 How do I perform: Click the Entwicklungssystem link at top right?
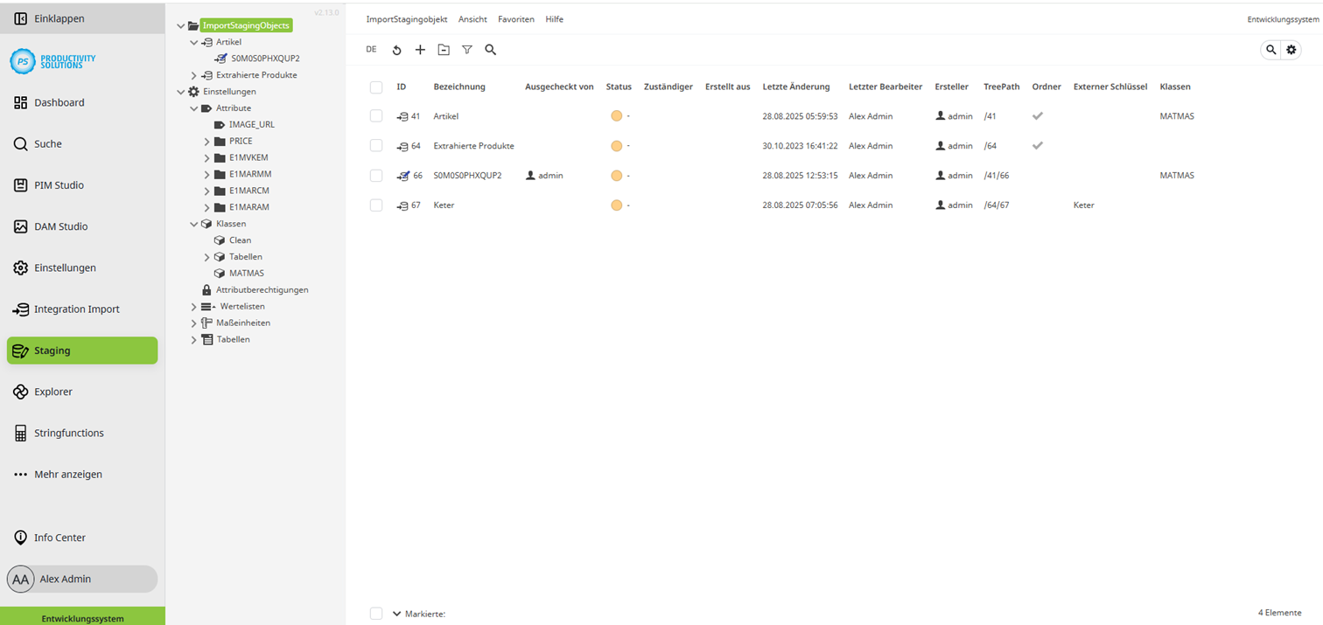click(1282, 18)
